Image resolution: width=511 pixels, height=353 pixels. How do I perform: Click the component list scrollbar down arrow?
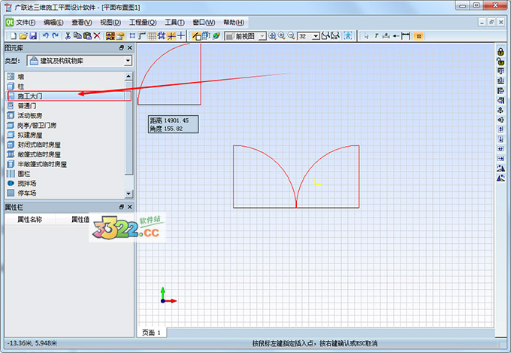click(129, 193)
